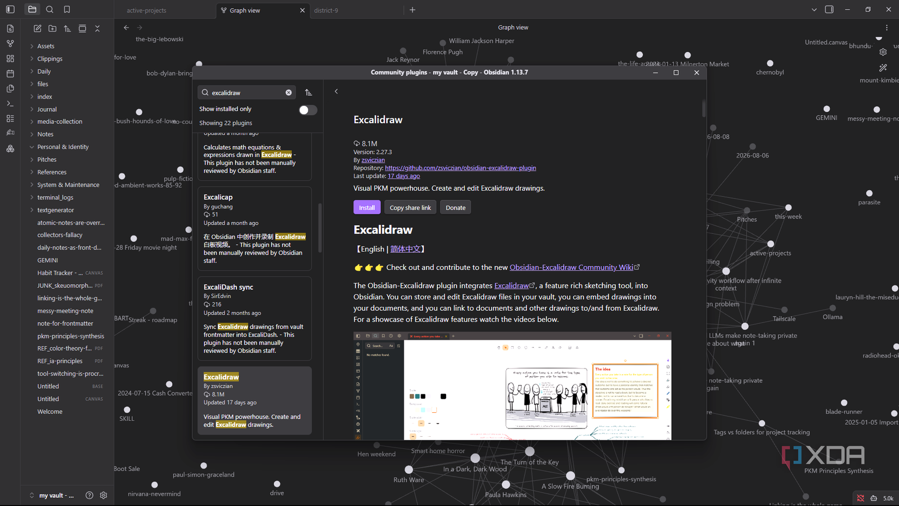This screenshot has height=506, width=899.
Task: Open the graph view ribbon icon
Action: [10, 43]
